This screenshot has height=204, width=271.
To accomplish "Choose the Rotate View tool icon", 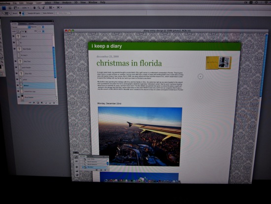I will (43, 8).
